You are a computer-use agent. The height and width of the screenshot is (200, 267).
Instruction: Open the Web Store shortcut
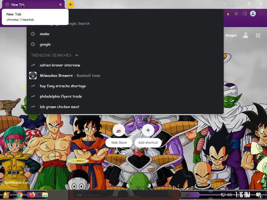pos(119,136)
